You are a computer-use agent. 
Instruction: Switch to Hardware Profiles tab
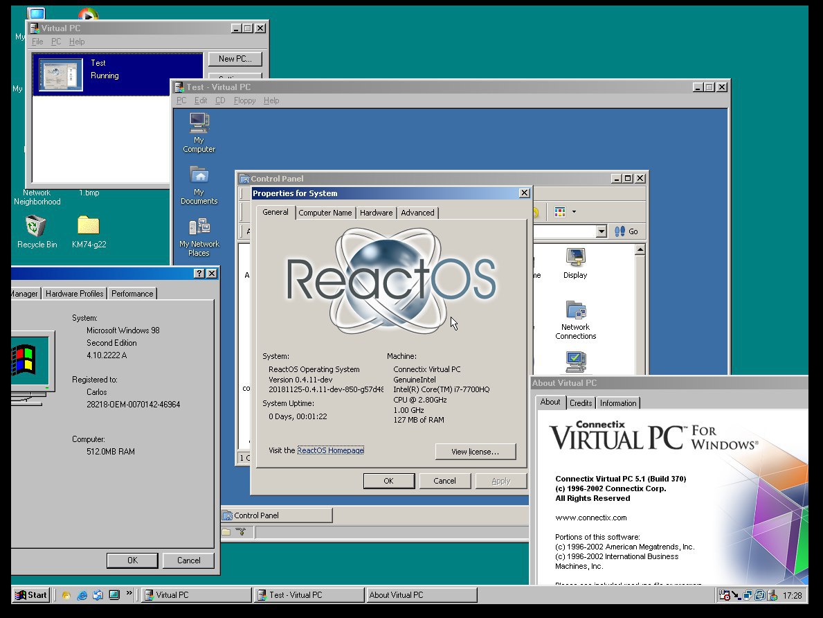pyautogui.click(x=75, y=294)
